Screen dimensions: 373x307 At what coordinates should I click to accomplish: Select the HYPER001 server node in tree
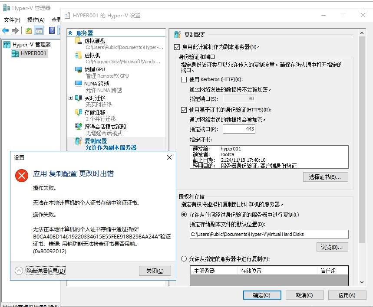click(30, 53)
